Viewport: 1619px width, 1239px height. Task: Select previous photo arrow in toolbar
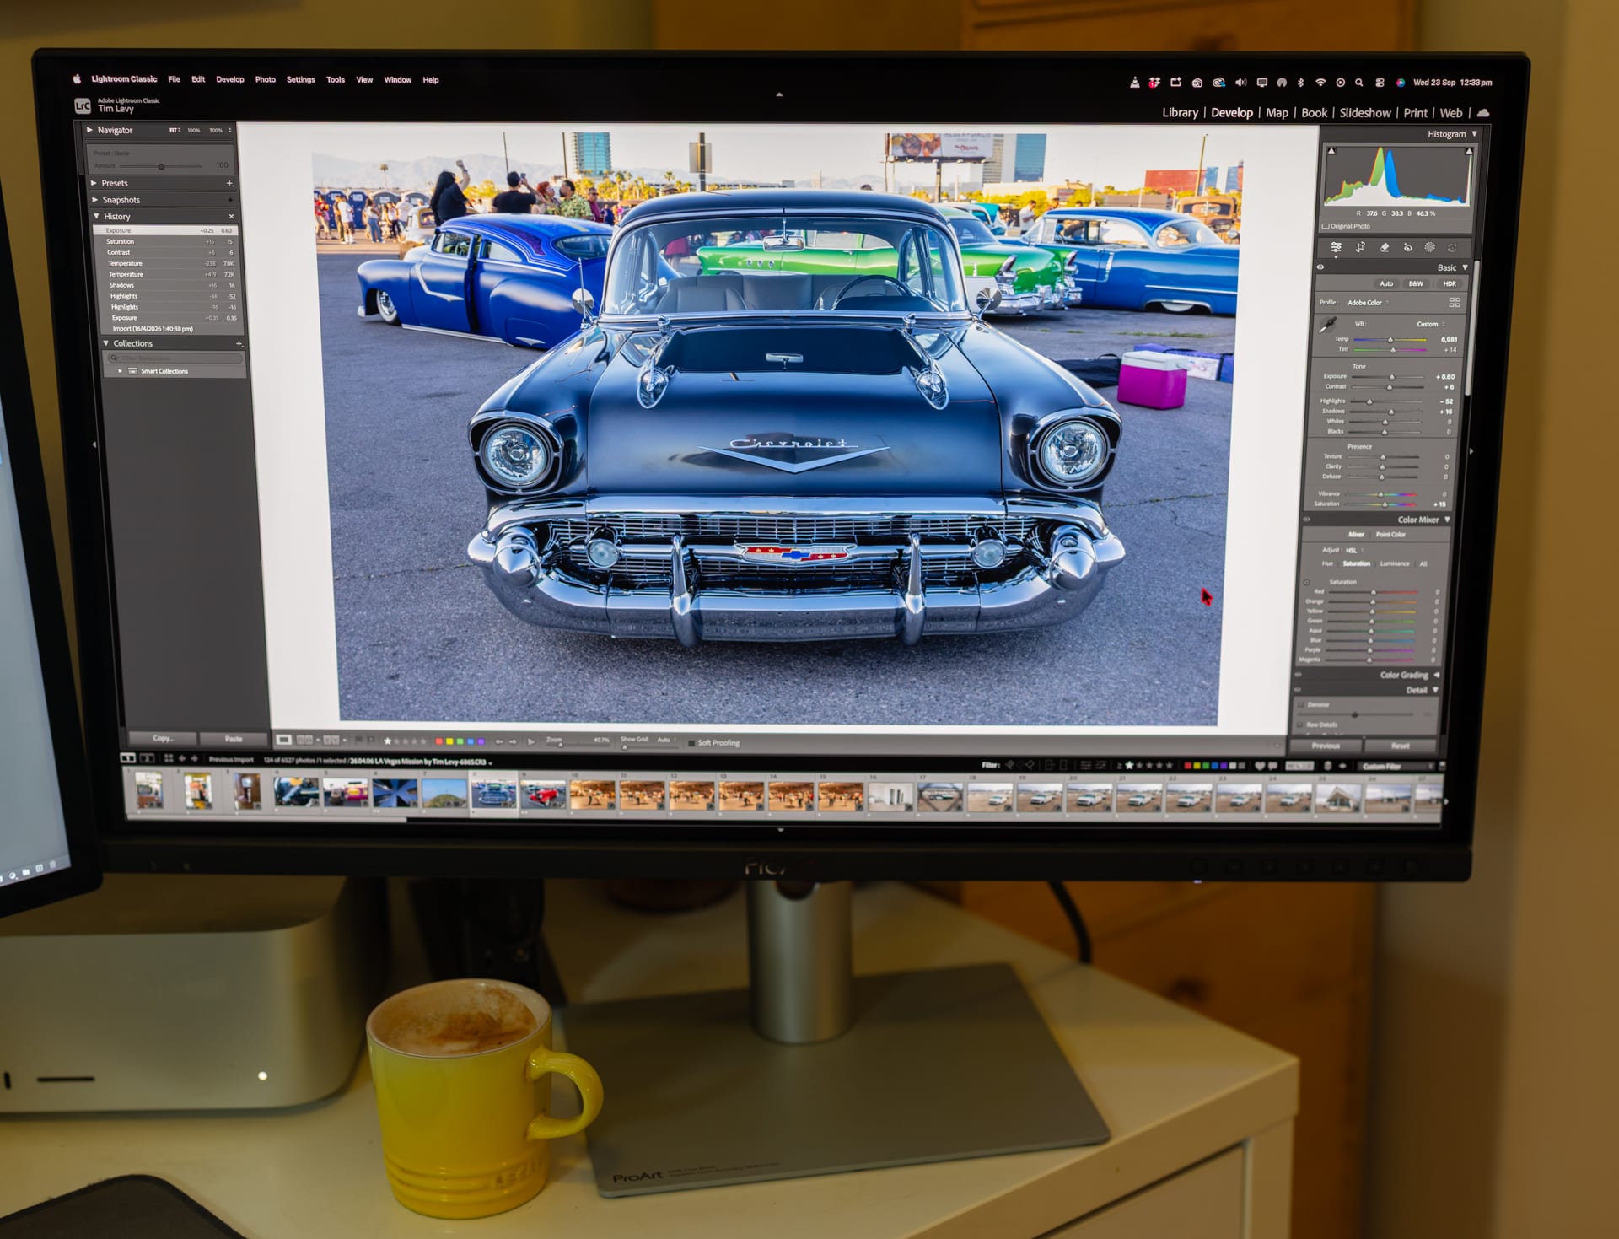(x=499, y=741)
